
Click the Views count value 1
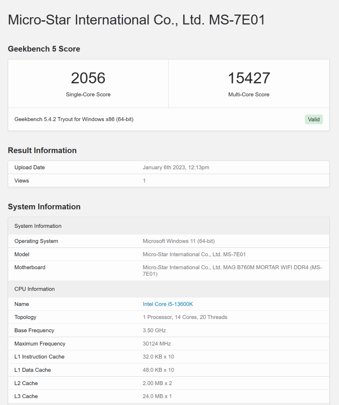tap(144, 181)
